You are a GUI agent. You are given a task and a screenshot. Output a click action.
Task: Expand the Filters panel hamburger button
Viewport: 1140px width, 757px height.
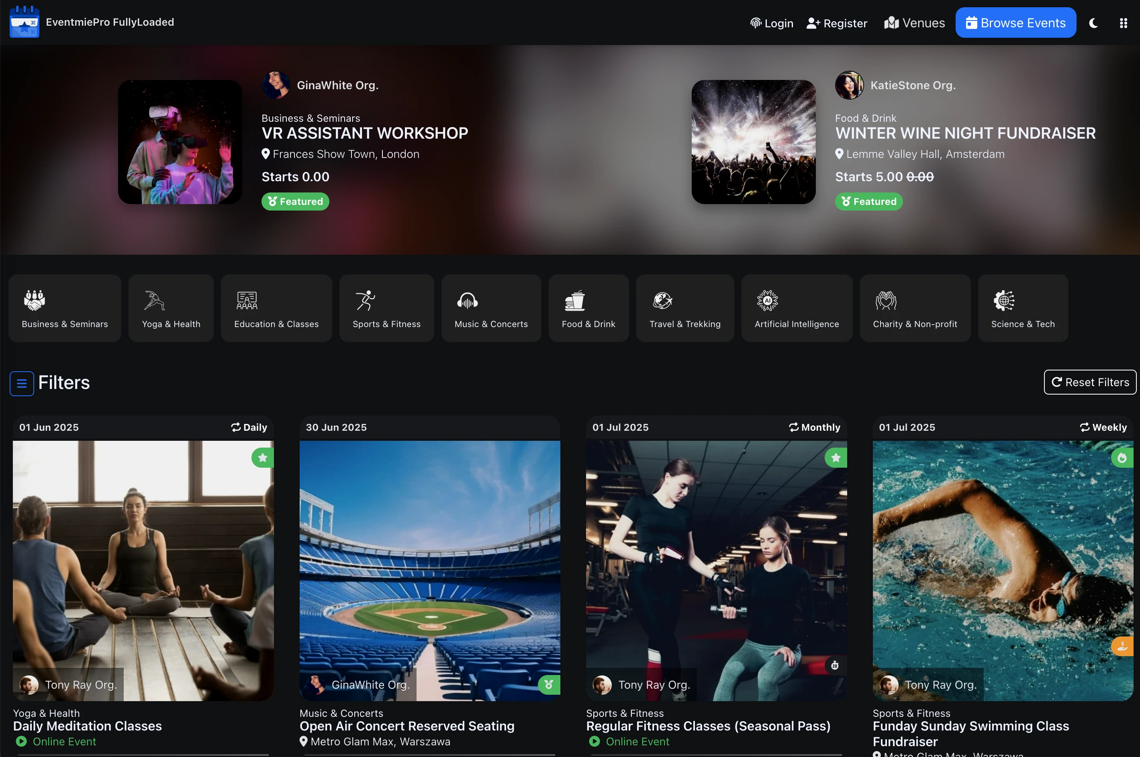click(22, 383)
